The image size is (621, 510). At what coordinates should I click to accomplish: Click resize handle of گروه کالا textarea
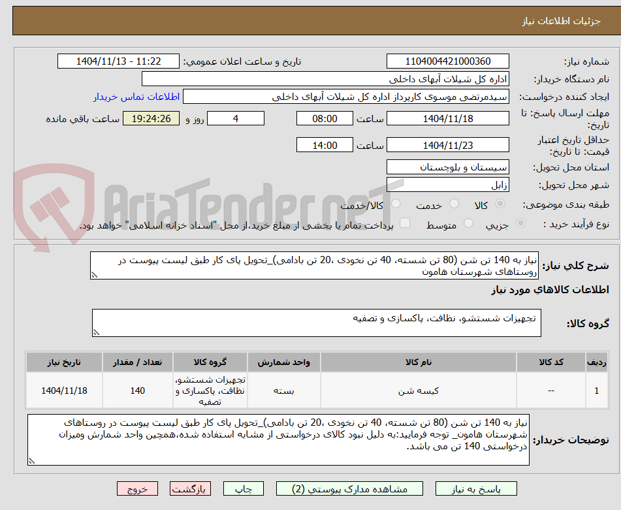96,332
